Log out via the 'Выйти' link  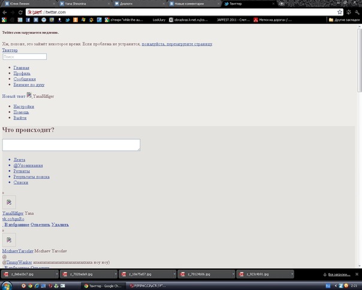20,118
